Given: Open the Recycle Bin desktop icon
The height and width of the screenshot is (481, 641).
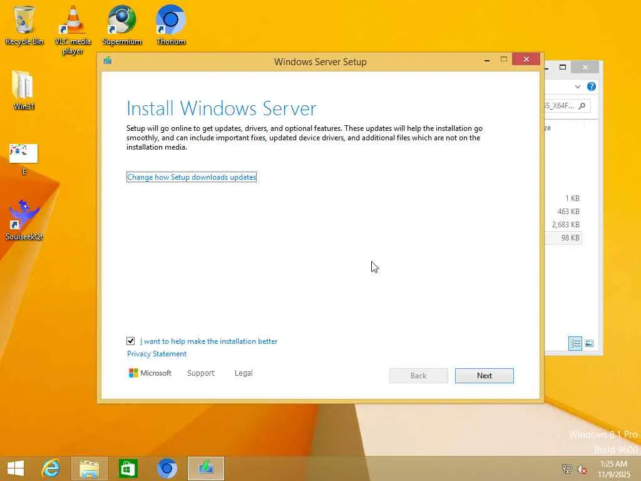Looking at the screenshot, I should (x=24, y=24).
